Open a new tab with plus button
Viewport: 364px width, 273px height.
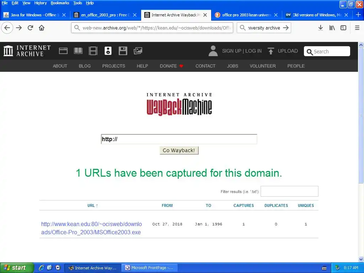tap(358, 15)
